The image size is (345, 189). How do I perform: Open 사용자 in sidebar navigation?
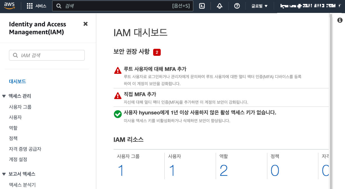click(x=15, y=117)
